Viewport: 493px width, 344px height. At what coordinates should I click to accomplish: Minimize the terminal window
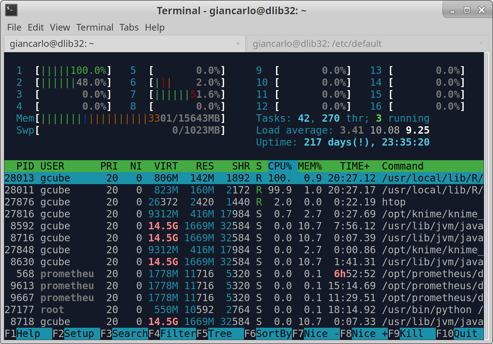[452, 11]
